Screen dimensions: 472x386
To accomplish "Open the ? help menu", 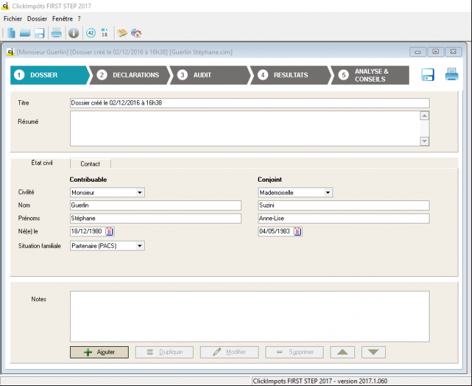I will tap(79, 19).
